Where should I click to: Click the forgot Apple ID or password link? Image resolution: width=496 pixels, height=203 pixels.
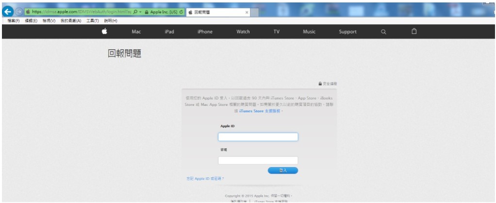202,179
